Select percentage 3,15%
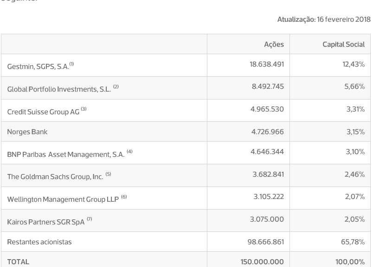 355,132
